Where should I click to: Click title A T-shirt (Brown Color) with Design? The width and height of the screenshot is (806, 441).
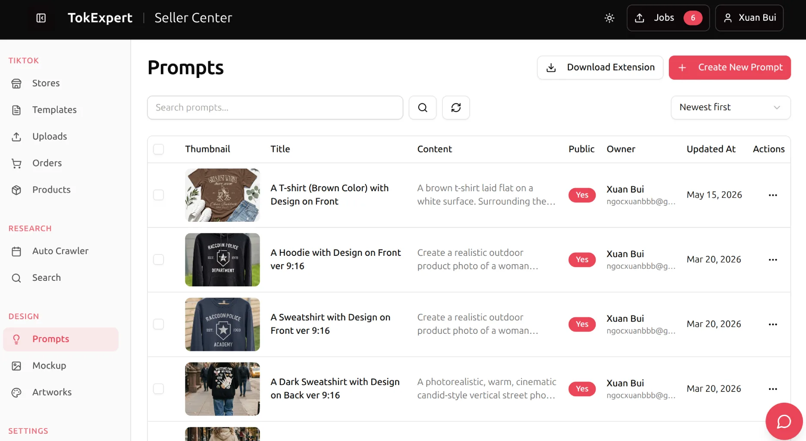tap(329, 195)
